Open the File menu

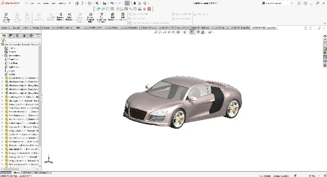click(26, 3)
